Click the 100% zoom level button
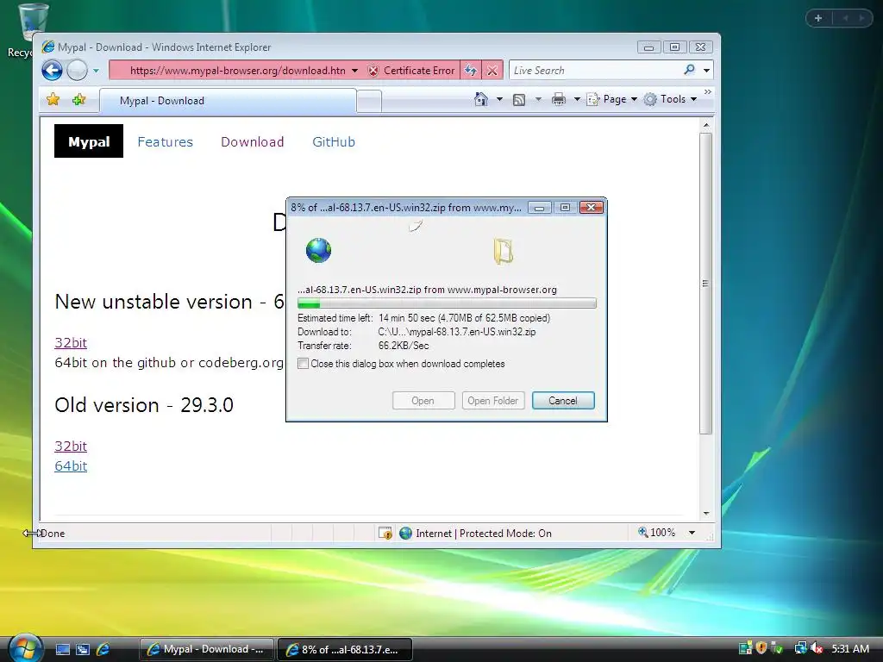Screen dimensions: 883x662 [656, 533]
